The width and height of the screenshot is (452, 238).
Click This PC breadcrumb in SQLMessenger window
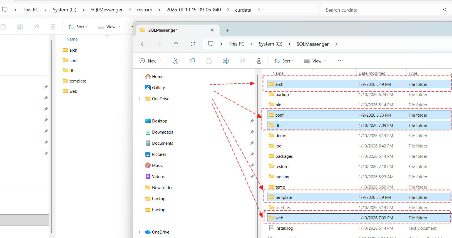click(x=237, y=44)
